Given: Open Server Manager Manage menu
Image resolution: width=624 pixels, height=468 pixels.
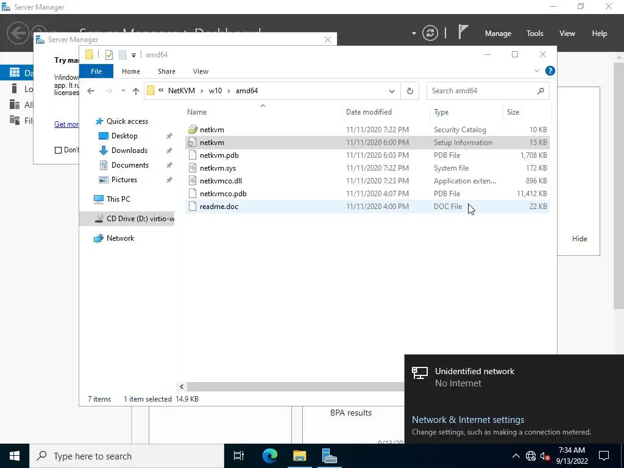Looking at the screenshot, I should coord(498,34).
